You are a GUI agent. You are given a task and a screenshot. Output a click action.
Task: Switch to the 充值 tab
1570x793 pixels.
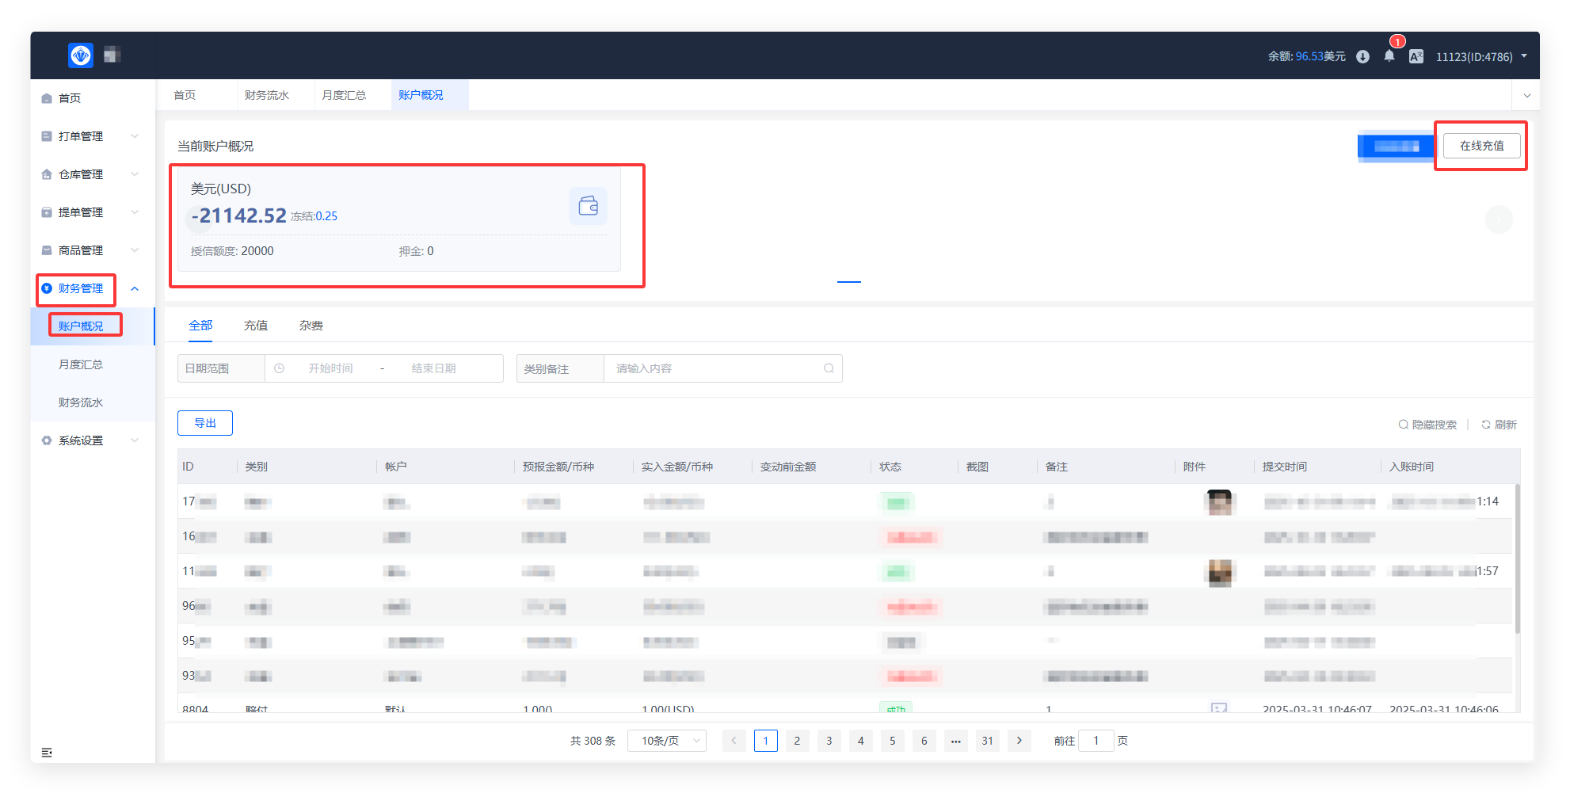(256, 326)
